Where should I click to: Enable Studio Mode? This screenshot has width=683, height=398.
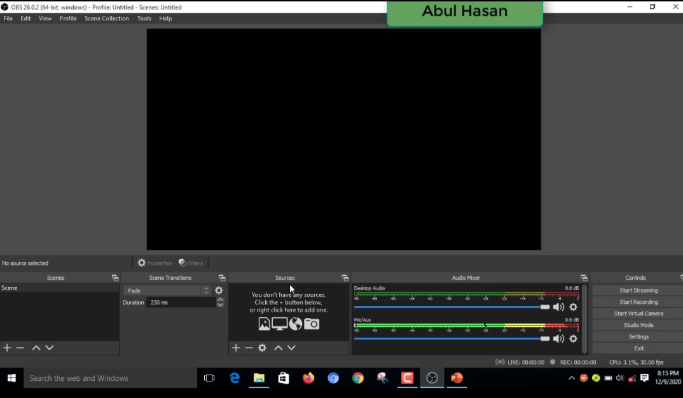tap(638, 325)
